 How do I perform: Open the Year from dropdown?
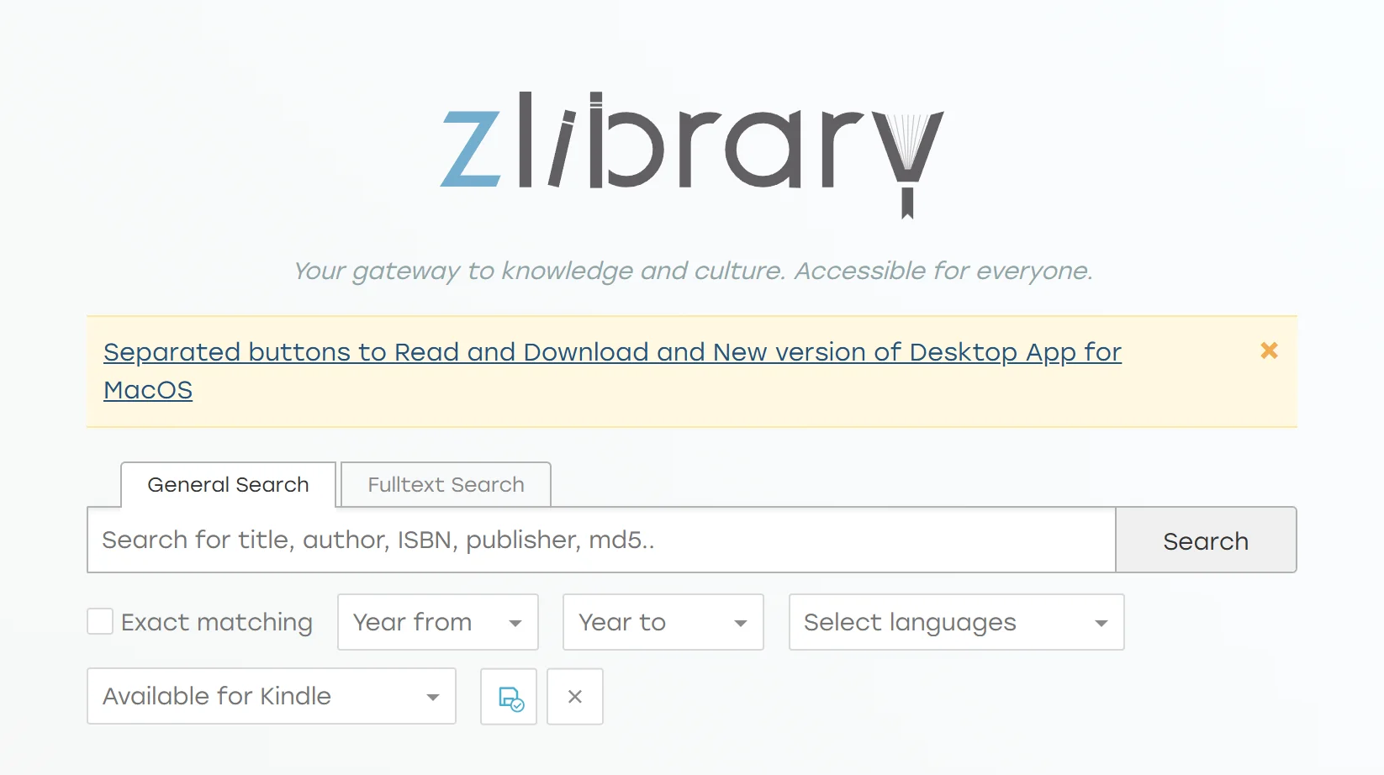438,622
